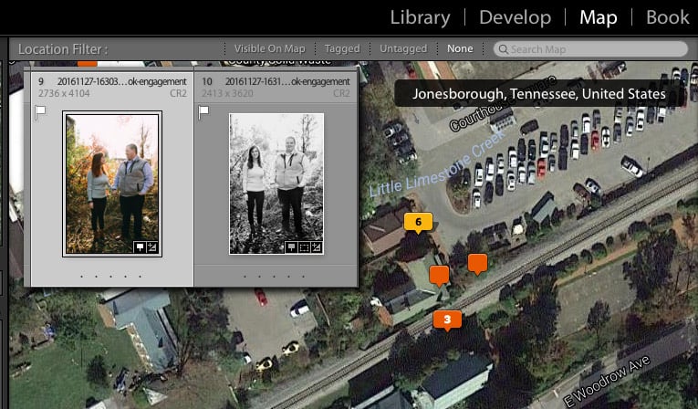Click the GPS location badge on photo 10
Screen dimensions: 698x409
[291, 247]
